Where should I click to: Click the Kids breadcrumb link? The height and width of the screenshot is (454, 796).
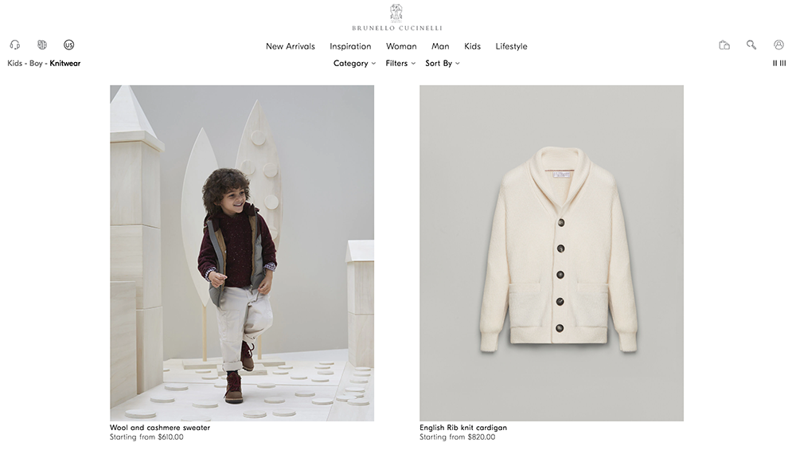click(x=14, y=63)
